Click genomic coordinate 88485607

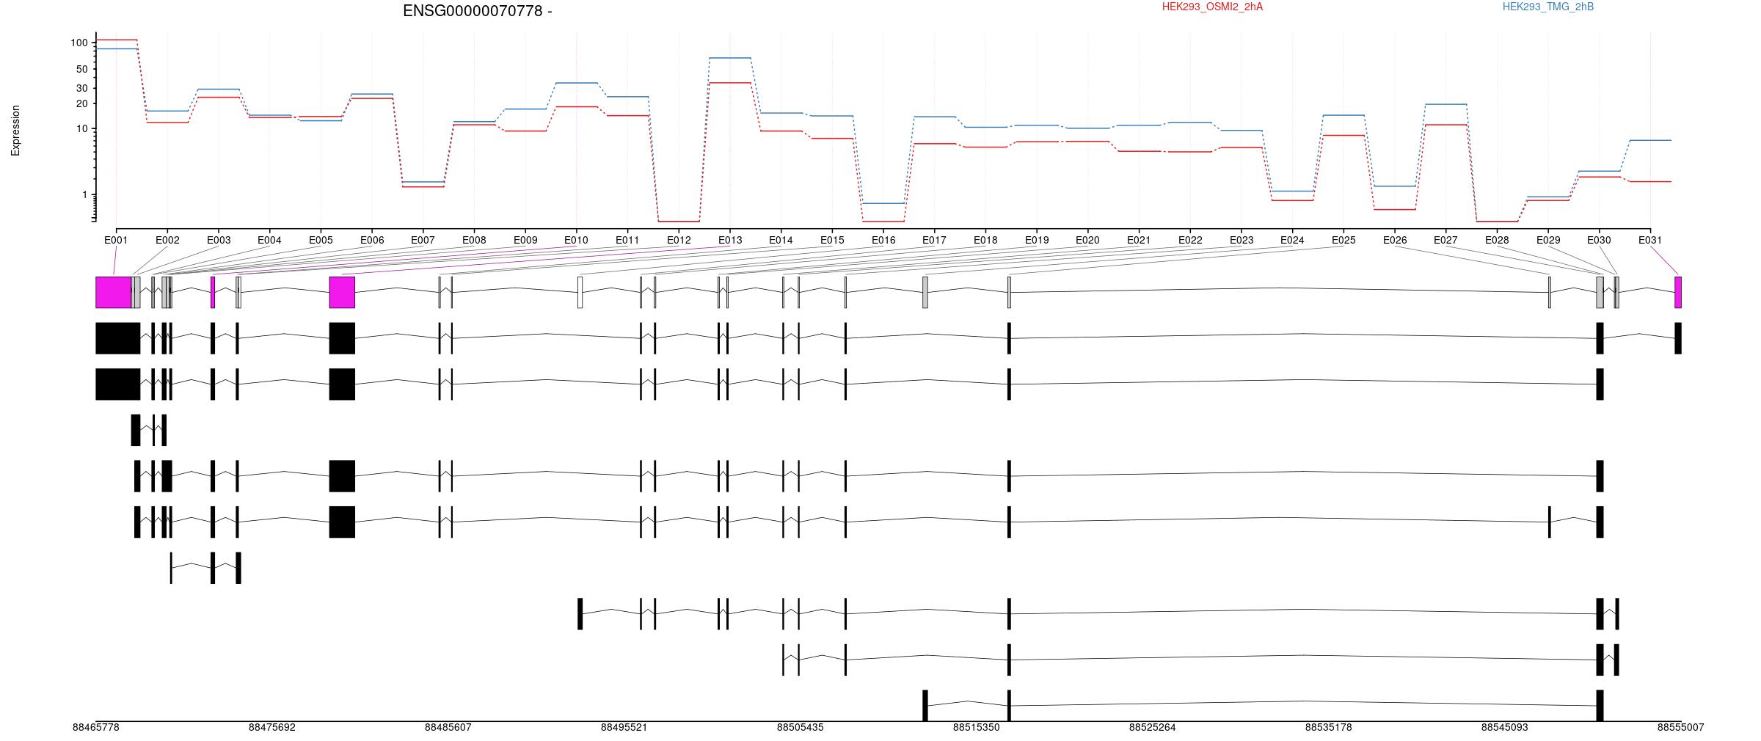tap(448, 728)
